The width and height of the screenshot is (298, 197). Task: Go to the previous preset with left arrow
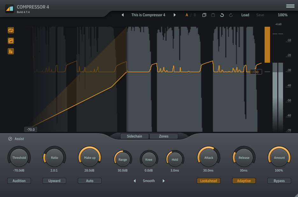123,15
